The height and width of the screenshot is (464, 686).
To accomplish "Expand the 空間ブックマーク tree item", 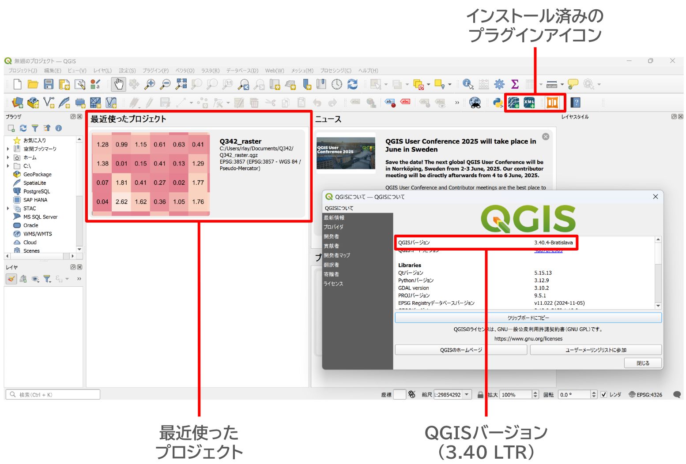I will click(8, 149).
